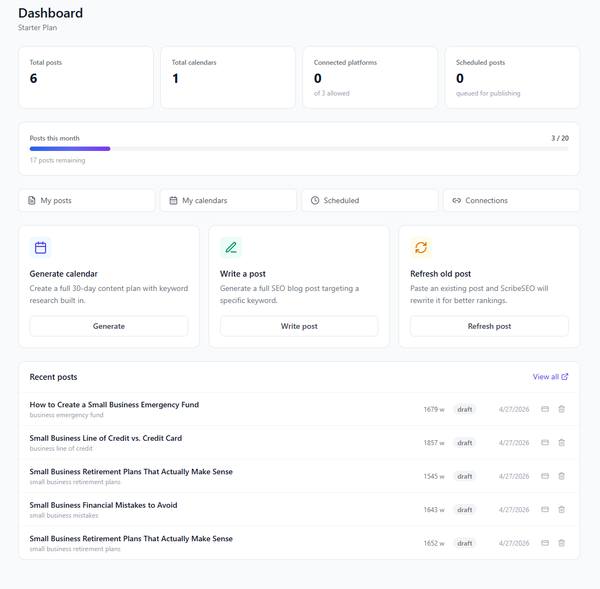The width and height of the screenshot is (600, 589).
Task: Click the calendar icon in My calendars
Action: 173,200
